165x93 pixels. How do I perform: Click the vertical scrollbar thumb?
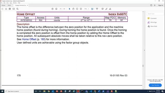point(143,66)
